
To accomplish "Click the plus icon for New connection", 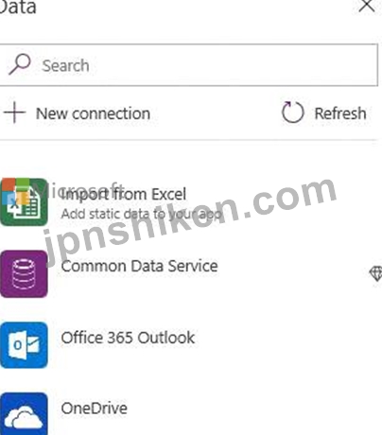I will pyautogui.click(x=14, y=113).
